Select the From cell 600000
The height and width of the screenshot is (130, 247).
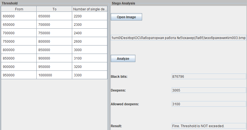(x=19, y=16)
